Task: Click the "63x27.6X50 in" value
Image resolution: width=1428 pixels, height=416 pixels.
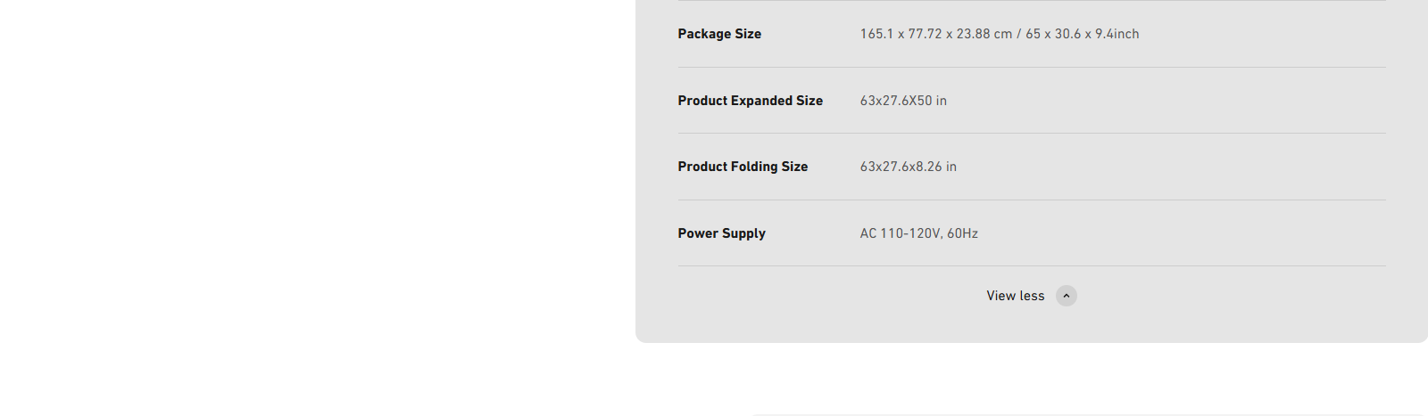Action: [x=903, y=101]
